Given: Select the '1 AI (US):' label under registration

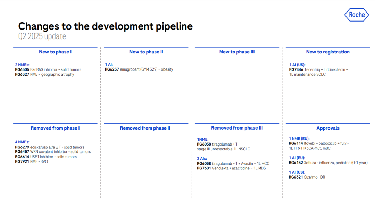Looking at the screenshot, I should 297,65.
